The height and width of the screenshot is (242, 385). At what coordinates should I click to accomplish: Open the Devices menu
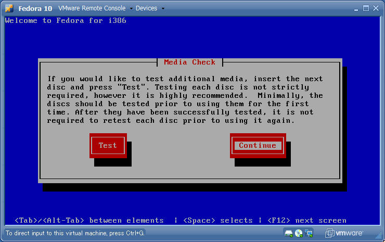(146, 8)
